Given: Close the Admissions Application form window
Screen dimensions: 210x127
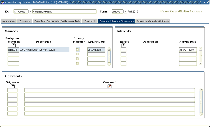Looking at the screenshot, I should 207,3.
